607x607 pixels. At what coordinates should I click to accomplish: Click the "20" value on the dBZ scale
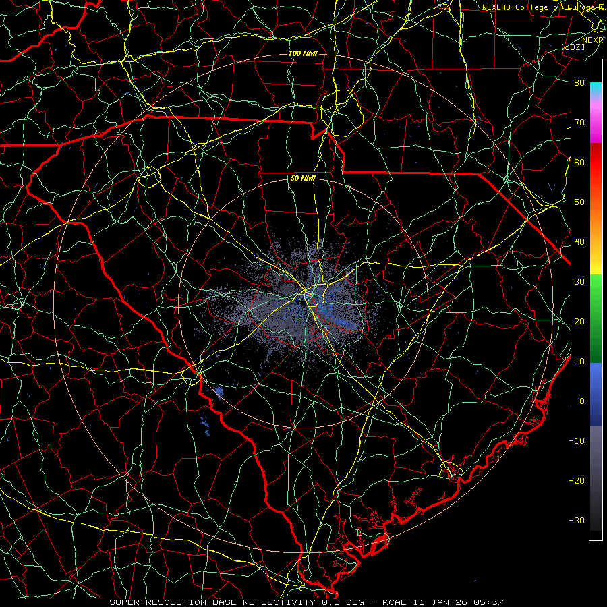(579, 322)
